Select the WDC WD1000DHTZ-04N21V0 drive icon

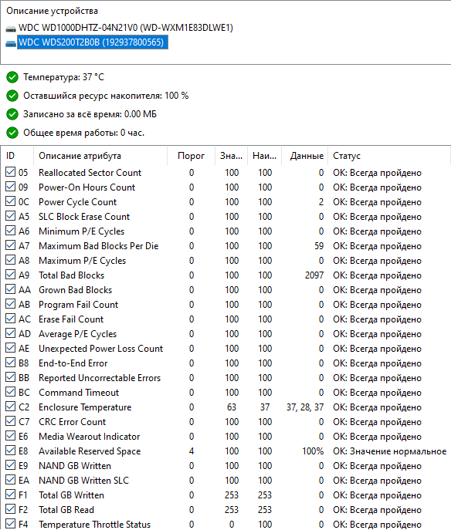click(11, 29)
